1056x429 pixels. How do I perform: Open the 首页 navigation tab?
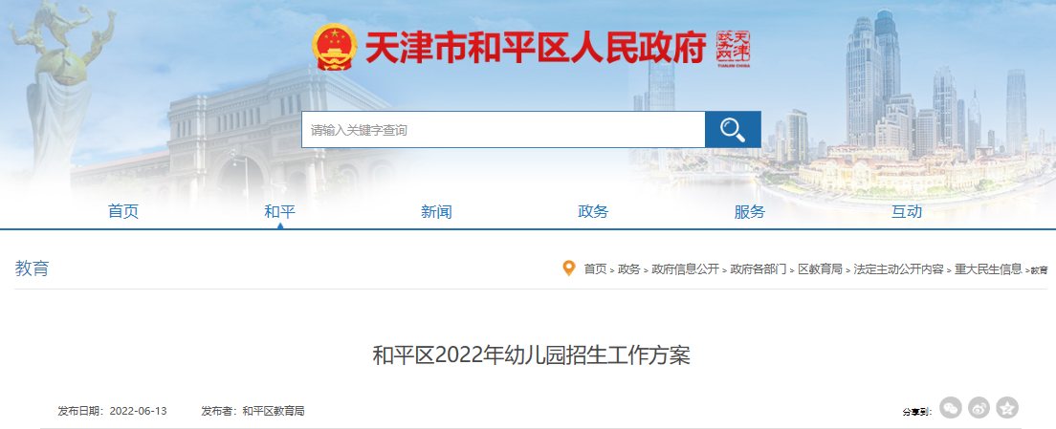point(123,212)
